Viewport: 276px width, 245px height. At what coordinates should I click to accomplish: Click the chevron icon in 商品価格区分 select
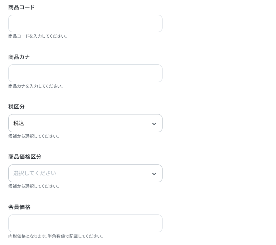(x=154, y=174)
